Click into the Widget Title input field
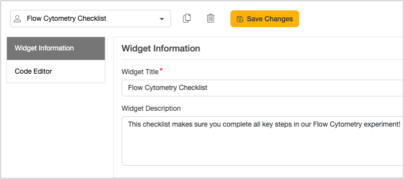 click(263, 88)
